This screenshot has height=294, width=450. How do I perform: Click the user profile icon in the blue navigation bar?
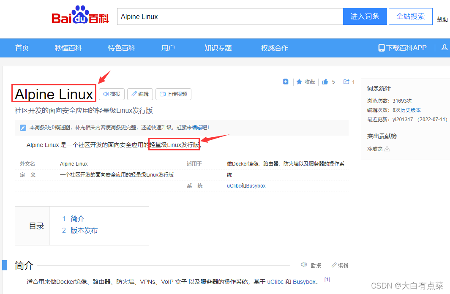(444, 48)
